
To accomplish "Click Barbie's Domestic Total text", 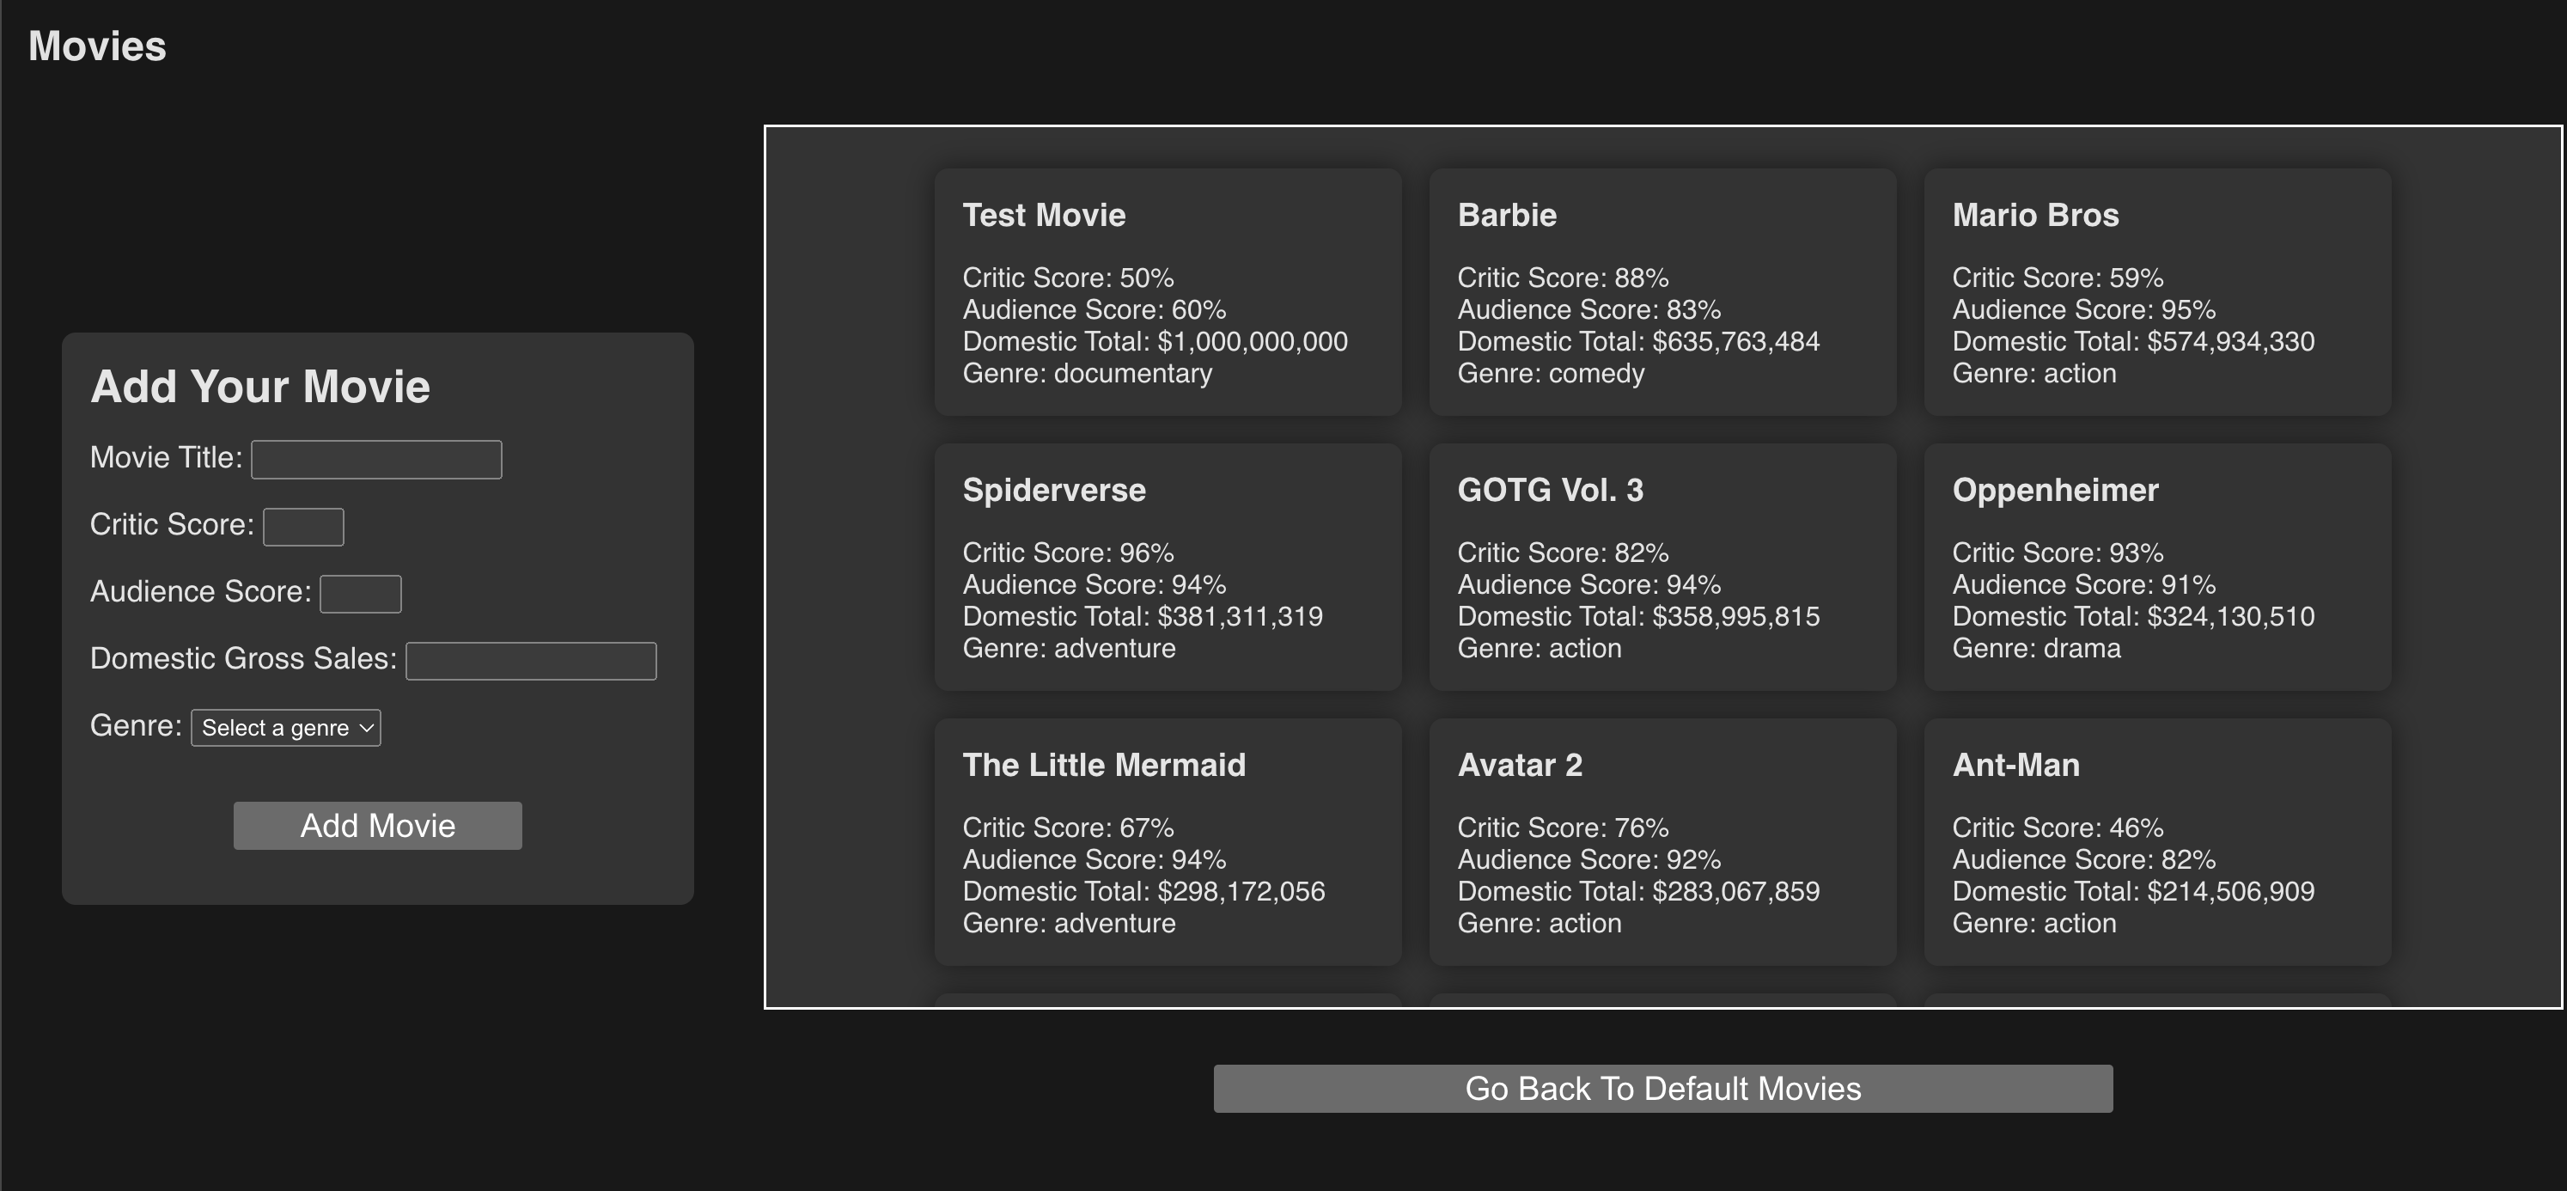I will click(1637, 342).
